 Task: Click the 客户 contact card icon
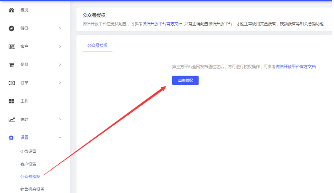11,47
